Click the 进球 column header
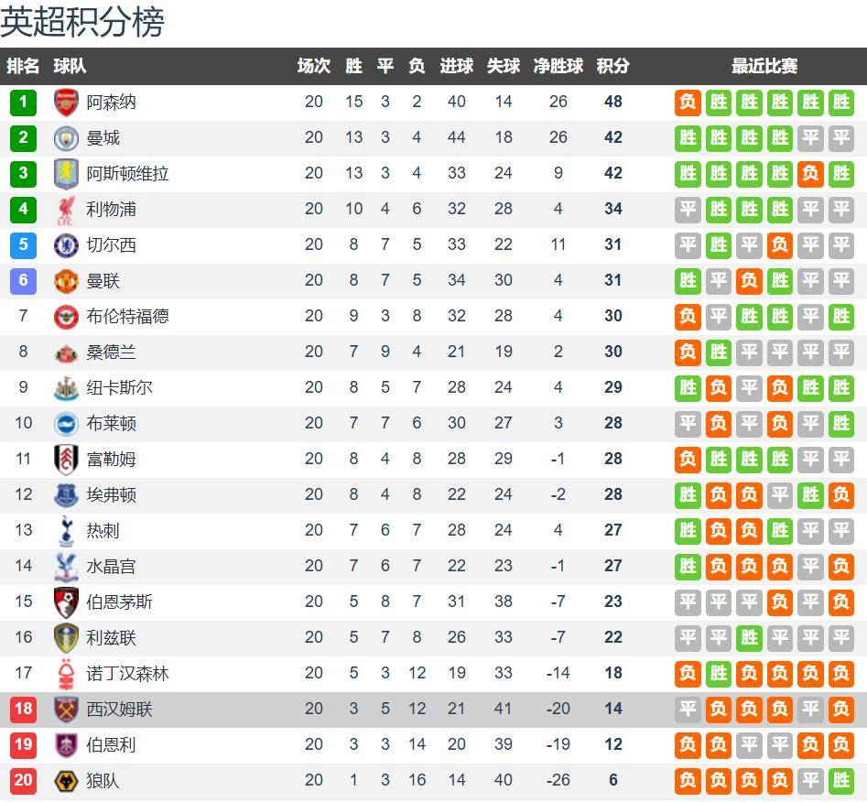This screenshot has height=802, width=867. (456, 66)
